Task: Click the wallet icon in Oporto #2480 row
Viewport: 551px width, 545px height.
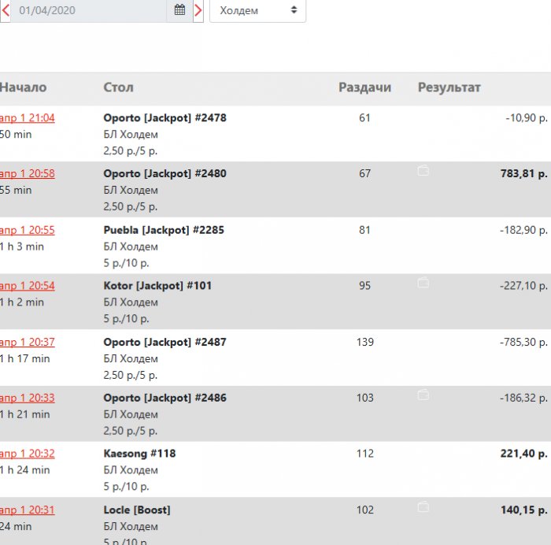Action: tap(423, 171)
